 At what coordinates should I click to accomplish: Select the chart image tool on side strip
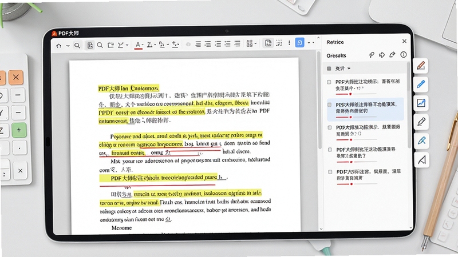coord(421,103)
